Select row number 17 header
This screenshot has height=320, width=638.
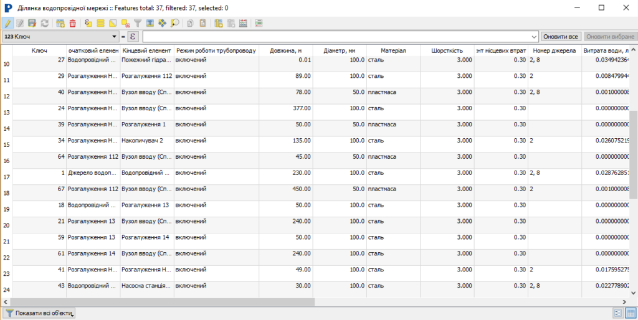click(x=6, y=177)
